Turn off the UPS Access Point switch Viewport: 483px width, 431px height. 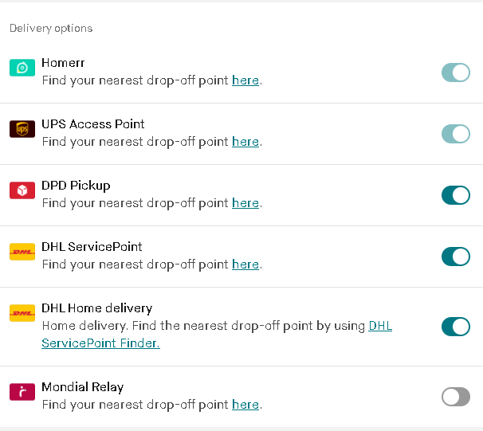click(456, 134)
